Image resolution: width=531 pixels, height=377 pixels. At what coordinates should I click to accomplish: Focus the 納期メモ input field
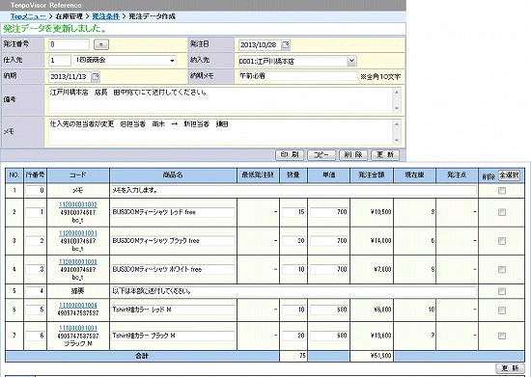coord(297,76)
